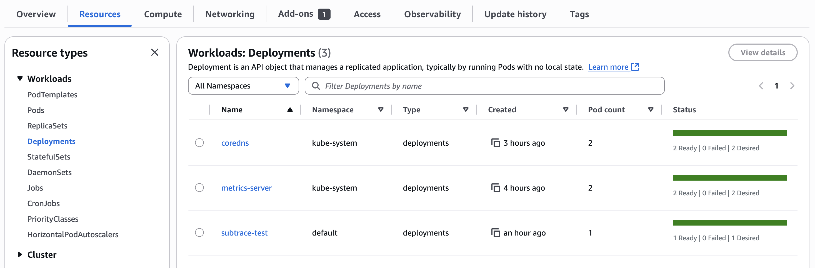815x268 pixels.
Task: Open the Compute tab
Action: [162, 14]
